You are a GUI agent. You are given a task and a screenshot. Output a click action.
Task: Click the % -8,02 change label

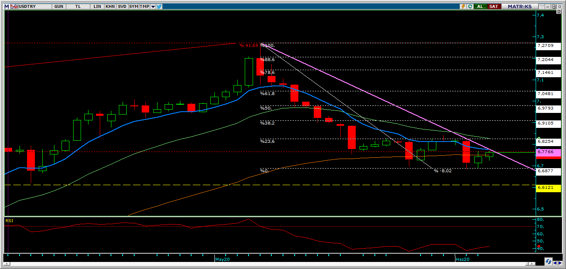click(x=443, y=171)
